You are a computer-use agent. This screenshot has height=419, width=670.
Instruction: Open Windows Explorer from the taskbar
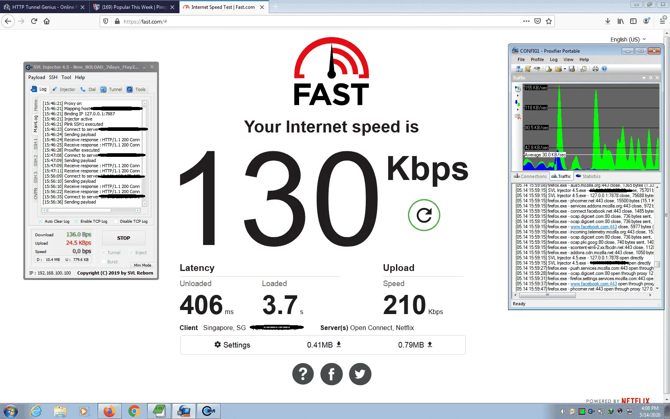pos(60,411)
